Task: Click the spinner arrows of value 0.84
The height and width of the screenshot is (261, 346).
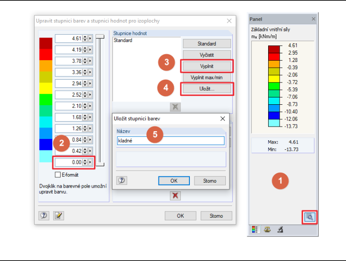Action: (x=85, y=140)
